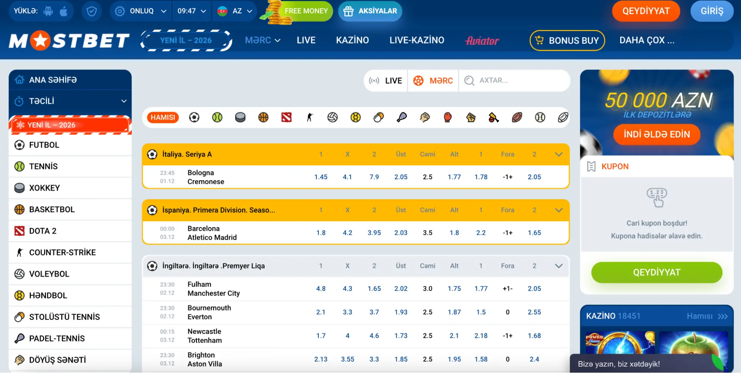Open the KAZİNO menu tab
This screenshot has height=373, width=741.
[x=352, y=40]
